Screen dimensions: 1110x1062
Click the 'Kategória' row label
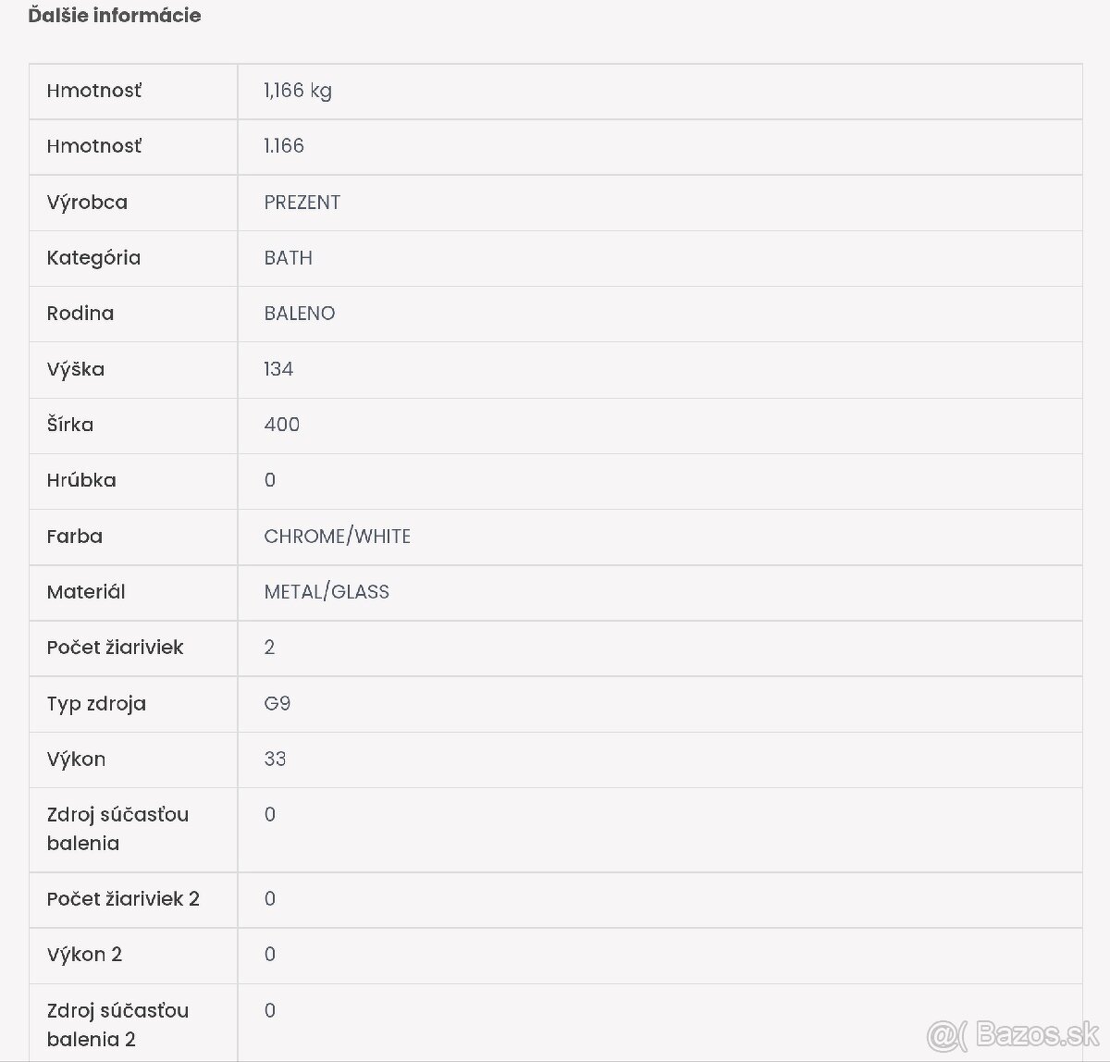[x=93, y=258]
